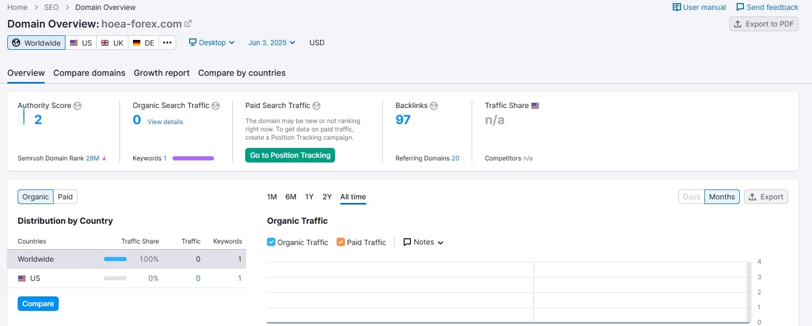
Task: Switch chart granularity to Months
Action: point(722,197)
